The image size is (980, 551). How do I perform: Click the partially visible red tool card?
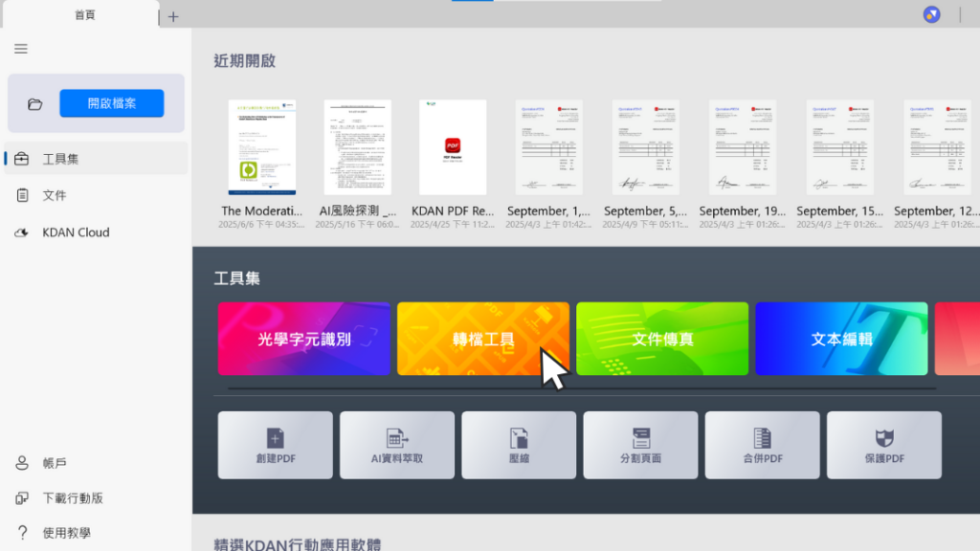(957, 339)
